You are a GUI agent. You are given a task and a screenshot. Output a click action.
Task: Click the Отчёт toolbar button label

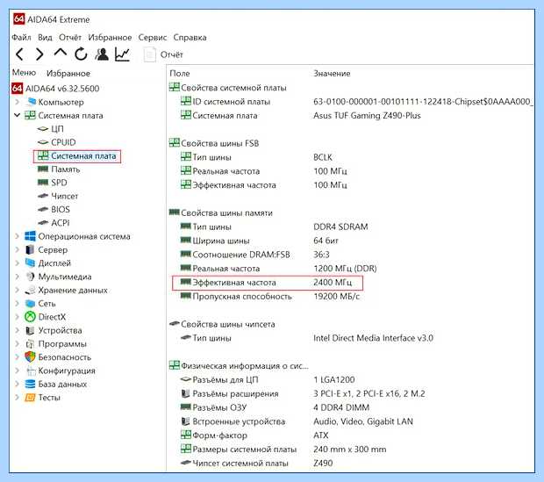pyautogui.click(x=171, y=54)
